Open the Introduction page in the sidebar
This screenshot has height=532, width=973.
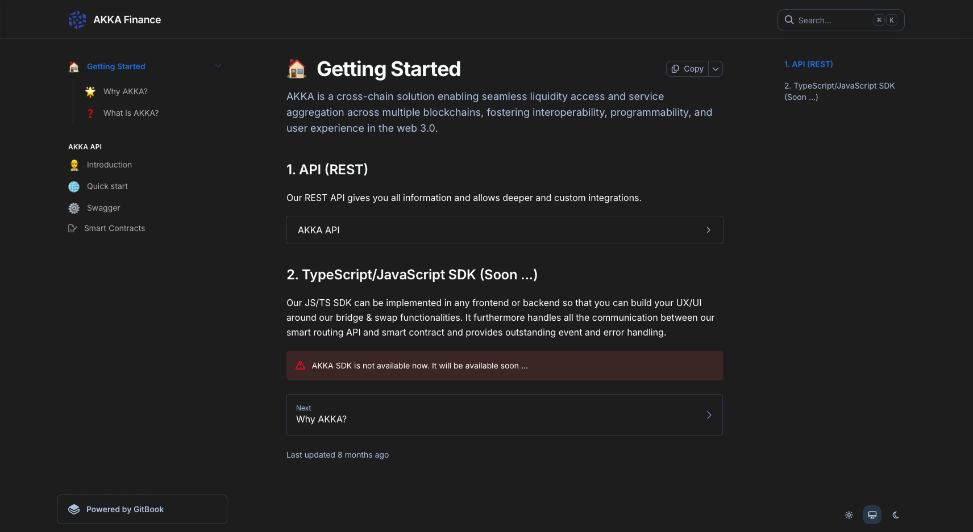coord(109,165)
